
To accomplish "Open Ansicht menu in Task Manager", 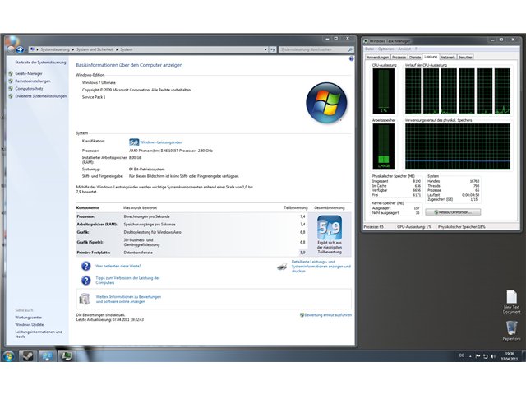I will pyautogui.click(x=404, y=49).
